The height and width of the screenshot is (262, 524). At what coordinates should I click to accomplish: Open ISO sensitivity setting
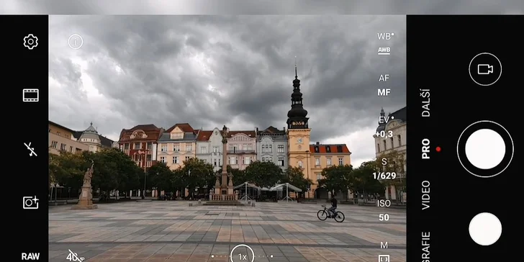pos(384,203)
